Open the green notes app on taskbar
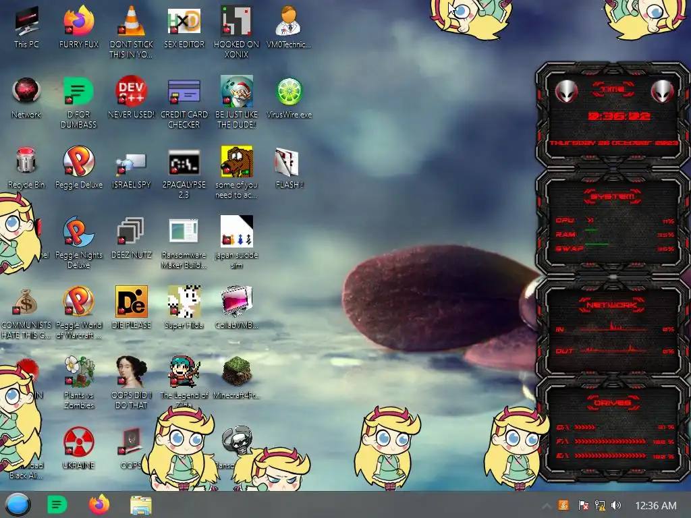691x518 pixels. (x=57, y=505)
